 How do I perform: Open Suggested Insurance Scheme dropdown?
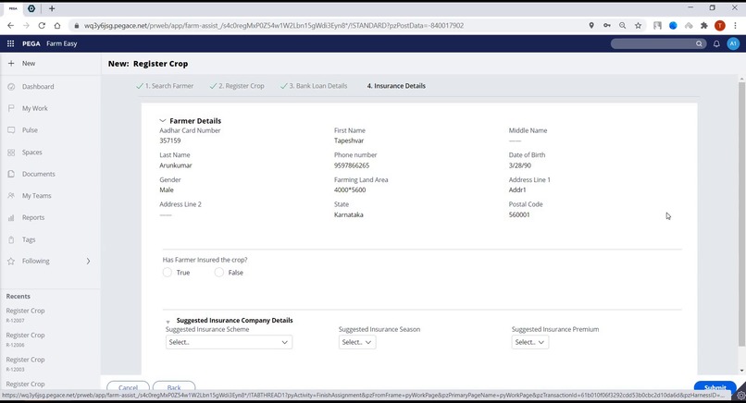pos(229,342)
